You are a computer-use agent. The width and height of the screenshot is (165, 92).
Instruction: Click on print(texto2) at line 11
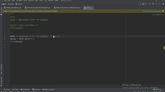click(16, 42)
